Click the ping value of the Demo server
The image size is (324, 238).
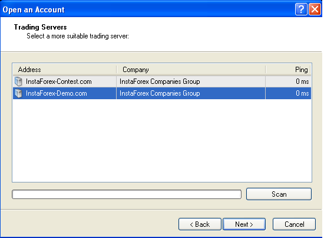[302, 93]
